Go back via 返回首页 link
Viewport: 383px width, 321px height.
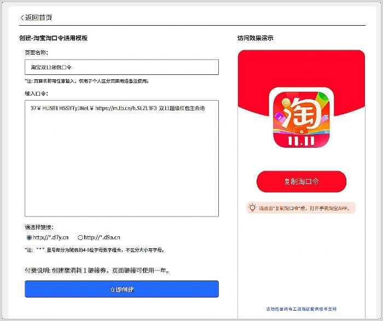tap(36, 17)
